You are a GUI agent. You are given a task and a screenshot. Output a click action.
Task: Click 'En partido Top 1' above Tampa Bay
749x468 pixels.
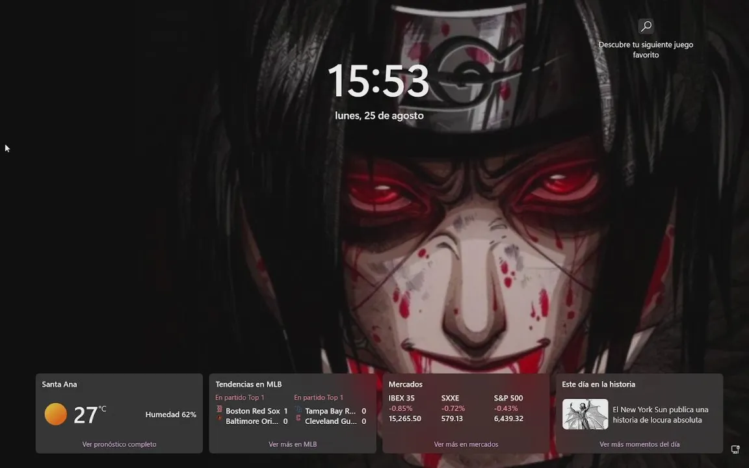coord(318,397)
